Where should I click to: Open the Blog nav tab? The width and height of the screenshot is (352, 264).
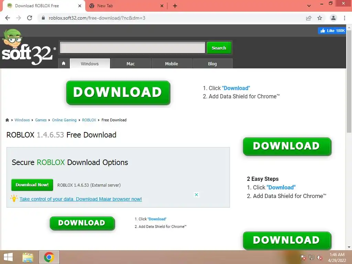(212, 64)
